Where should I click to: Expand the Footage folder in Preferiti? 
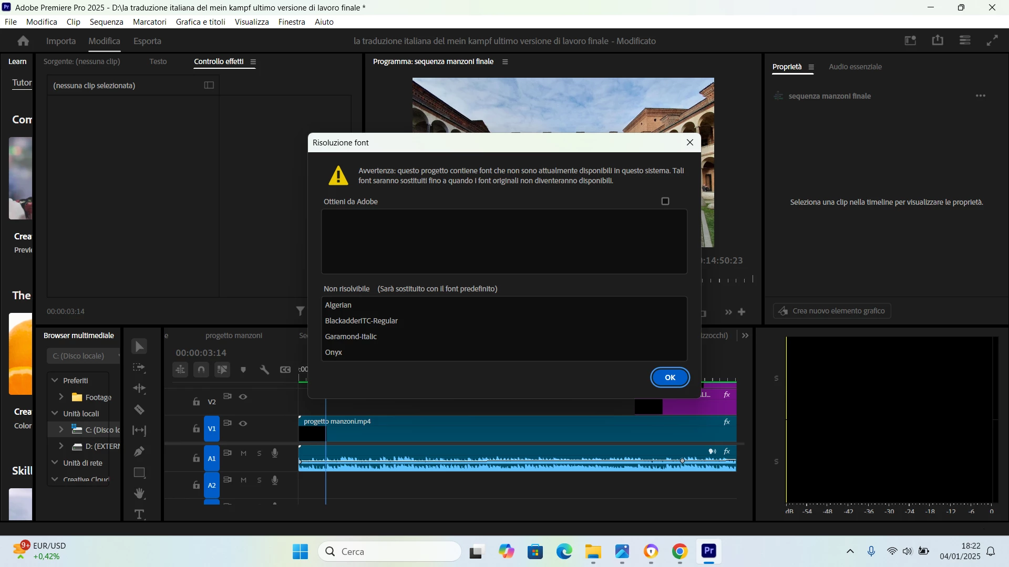click(61, 397)
